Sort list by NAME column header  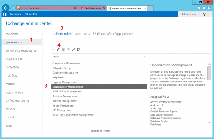[x=99, y=57]
